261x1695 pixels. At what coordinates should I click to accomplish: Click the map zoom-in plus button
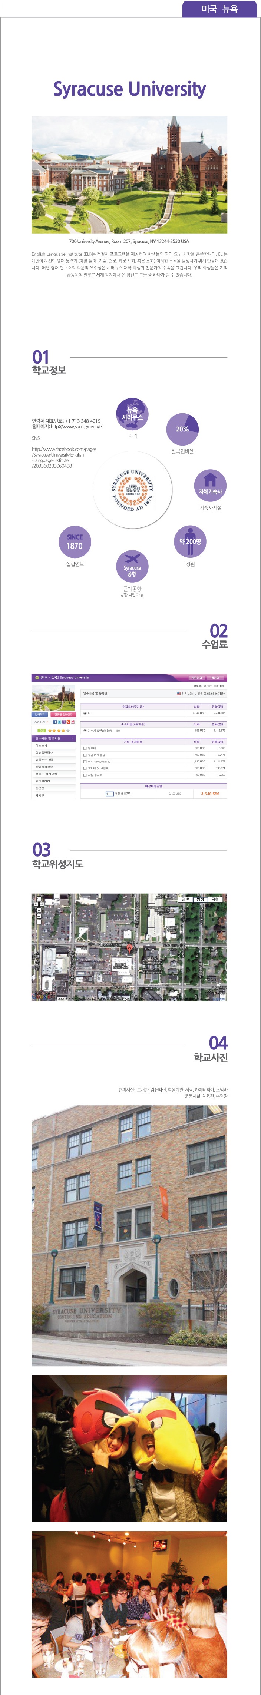(39, 917)
